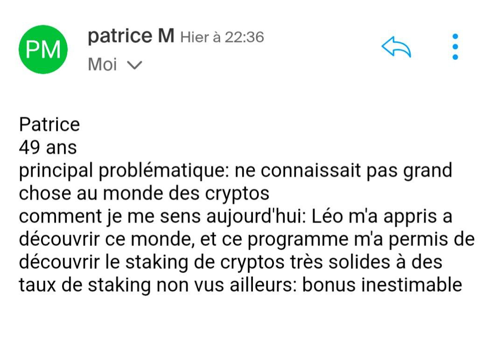Click "comment je me sens aujourd'hui" text
Image resolution: width=504 pixels, height=343 pixels.
tap(161, 217)
